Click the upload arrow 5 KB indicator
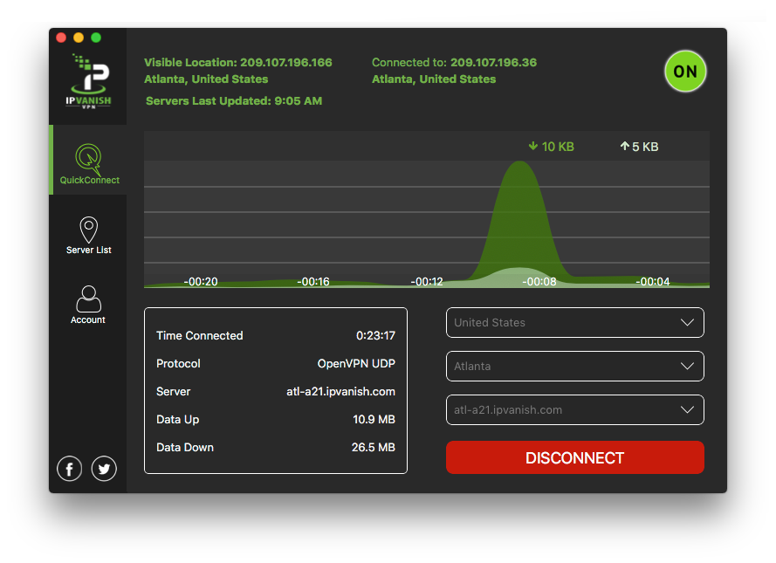The image size is (776, 563). click(x=639, y=147)
